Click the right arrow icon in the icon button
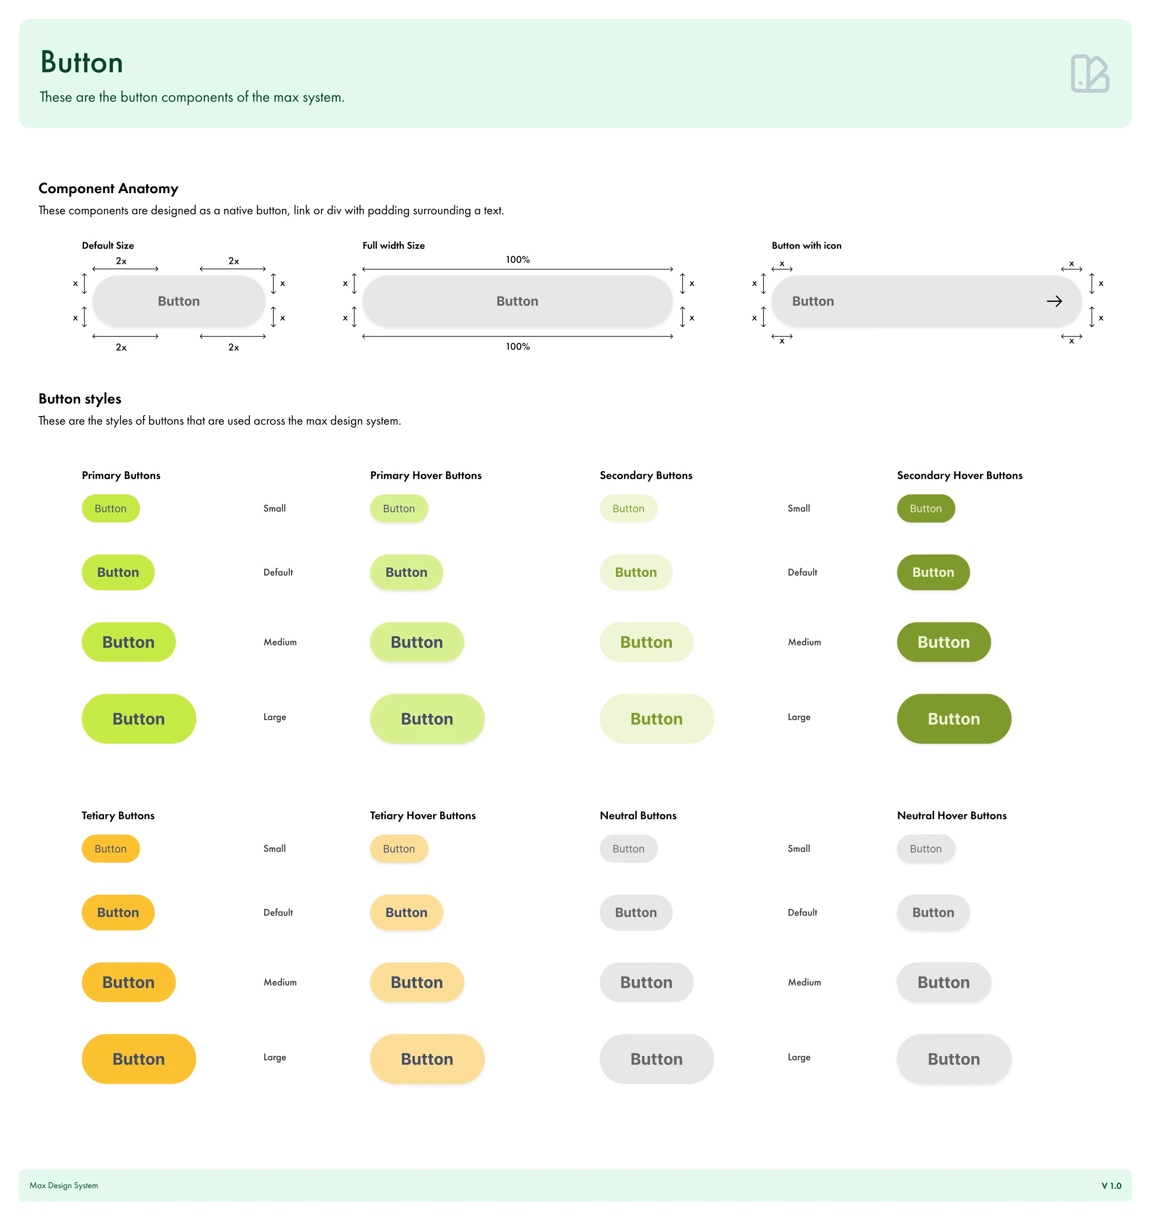The image size is (1151, 1221). [x=1054, y=301]
